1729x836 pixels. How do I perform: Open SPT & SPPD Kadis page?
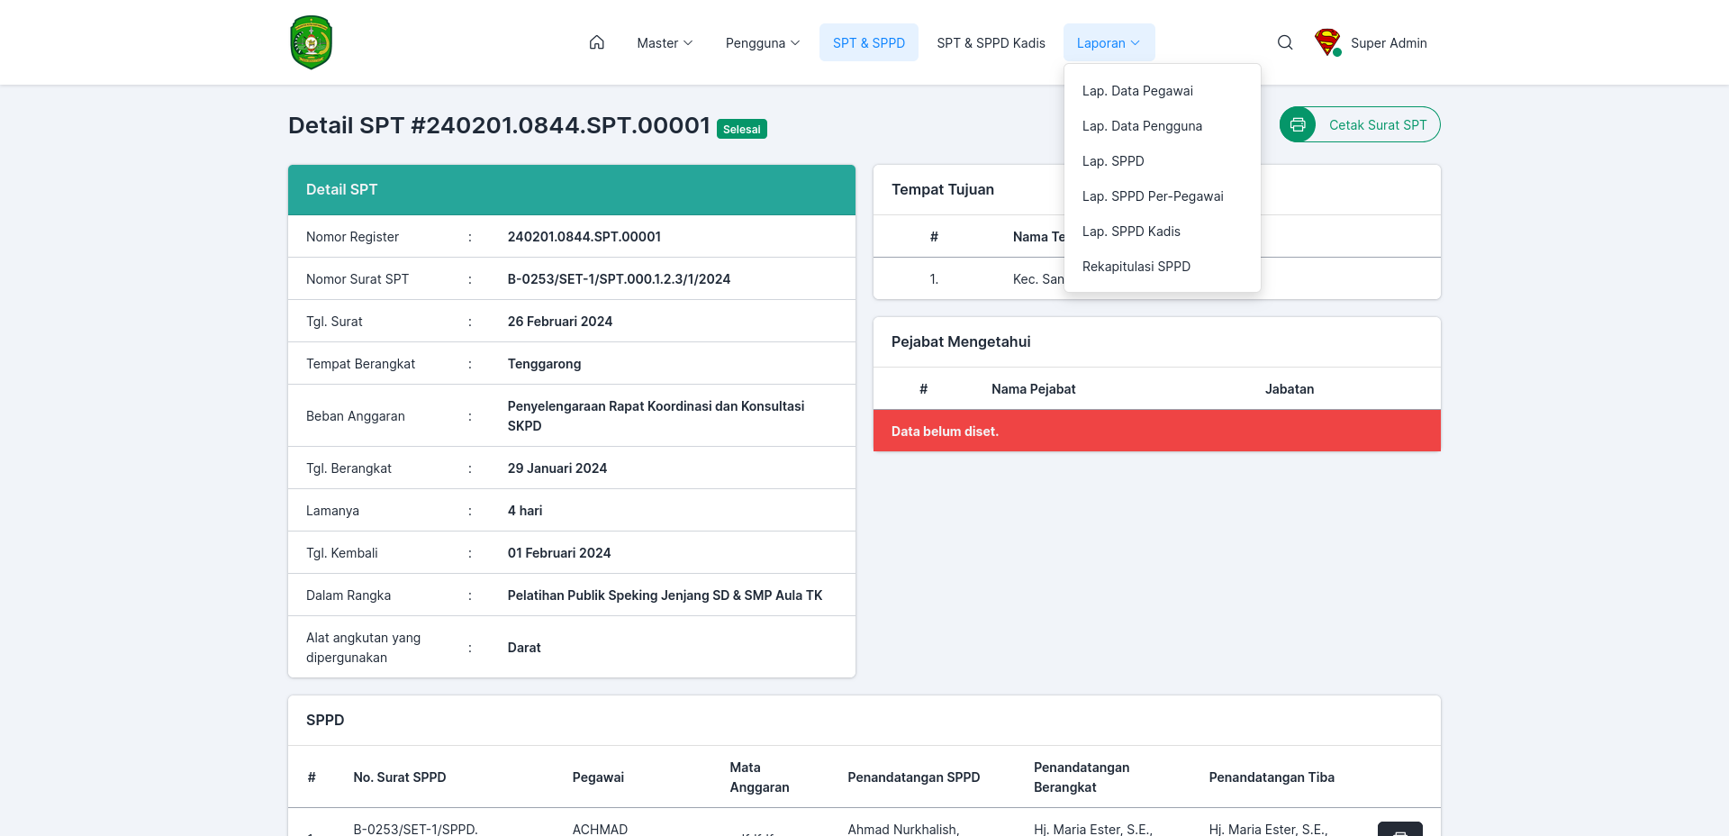991,42
